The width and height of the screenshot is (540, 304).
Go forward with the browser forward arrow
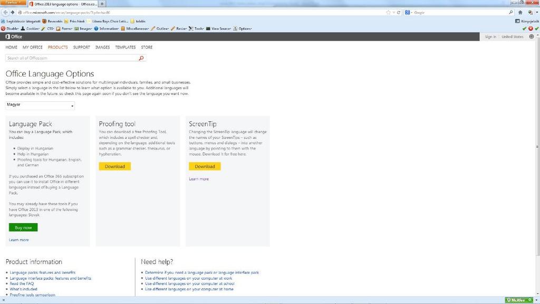(13, 13)
